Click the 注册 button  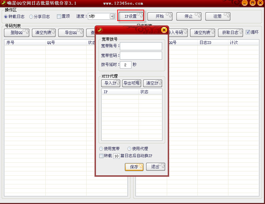[x=217, y=16]
